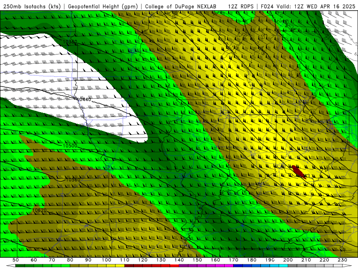Click the 180 value on color scale
The image size is (358, 268).
251,260
